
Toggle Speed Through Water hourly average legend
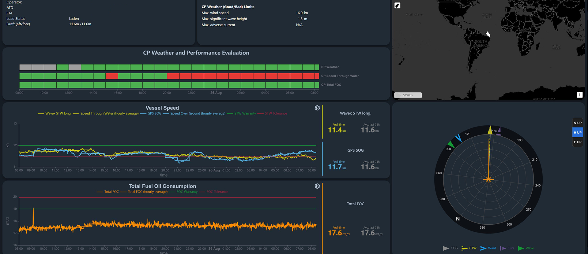coord(106,113)
